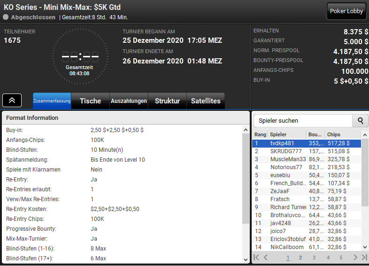Select the Satellites tab

tap(206, 101)
